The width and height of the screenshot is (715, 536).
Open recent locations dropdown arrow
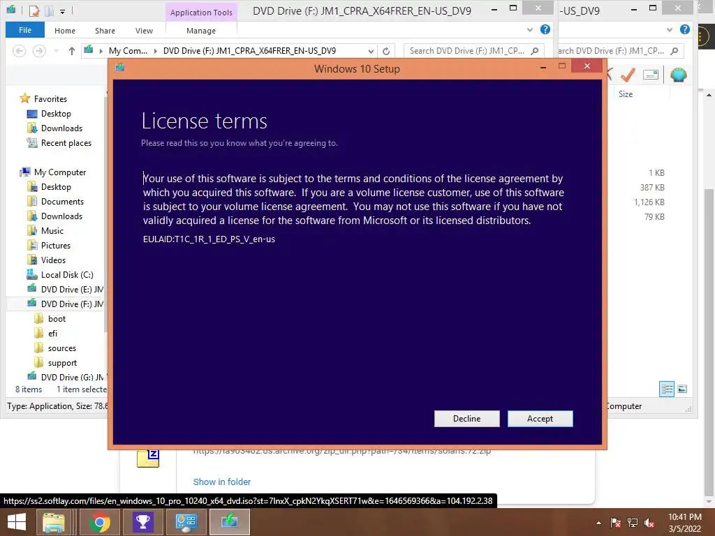click(x=56, y=50)
